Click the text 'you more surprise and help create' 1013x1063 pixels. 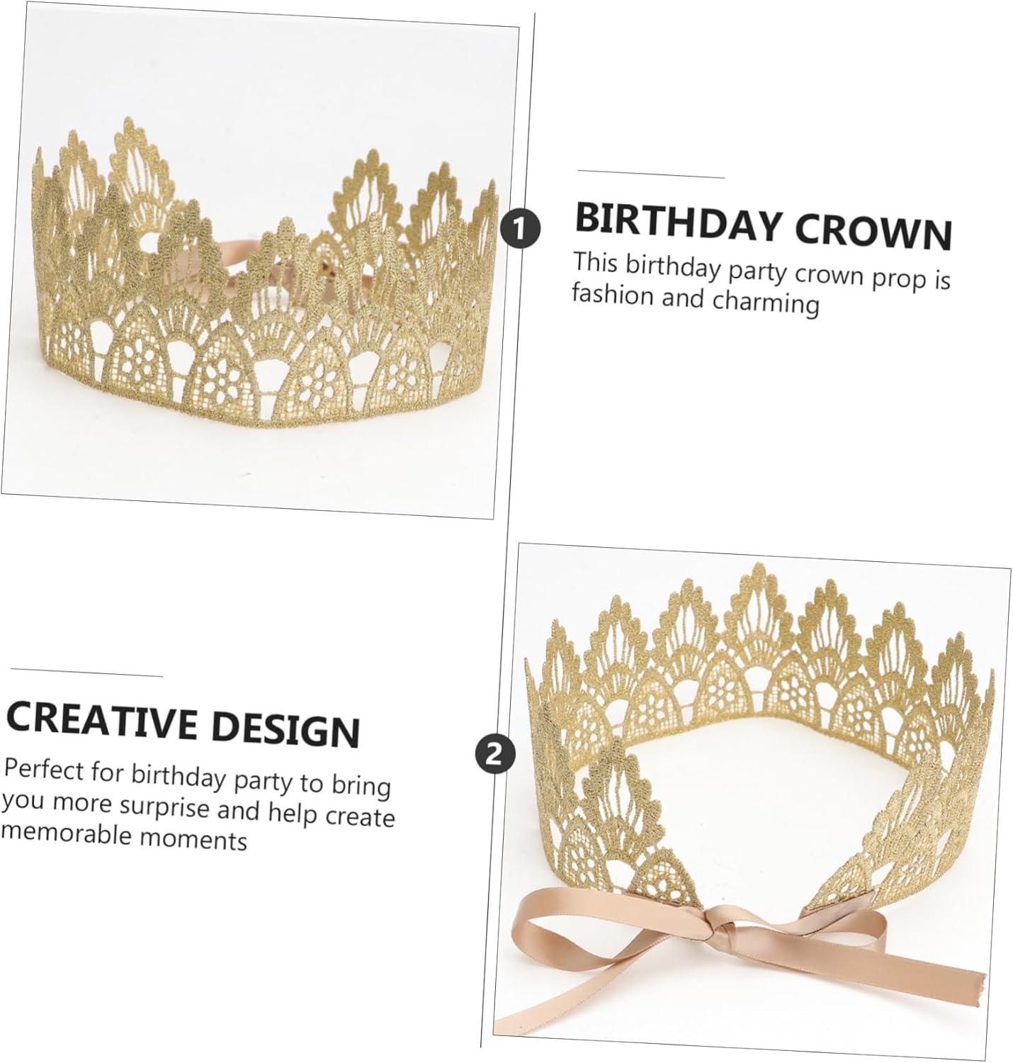(198, 809)
